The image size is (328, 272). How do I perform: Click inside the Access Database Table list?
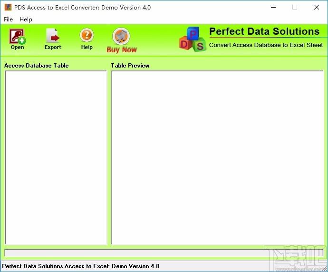(56, 157)
